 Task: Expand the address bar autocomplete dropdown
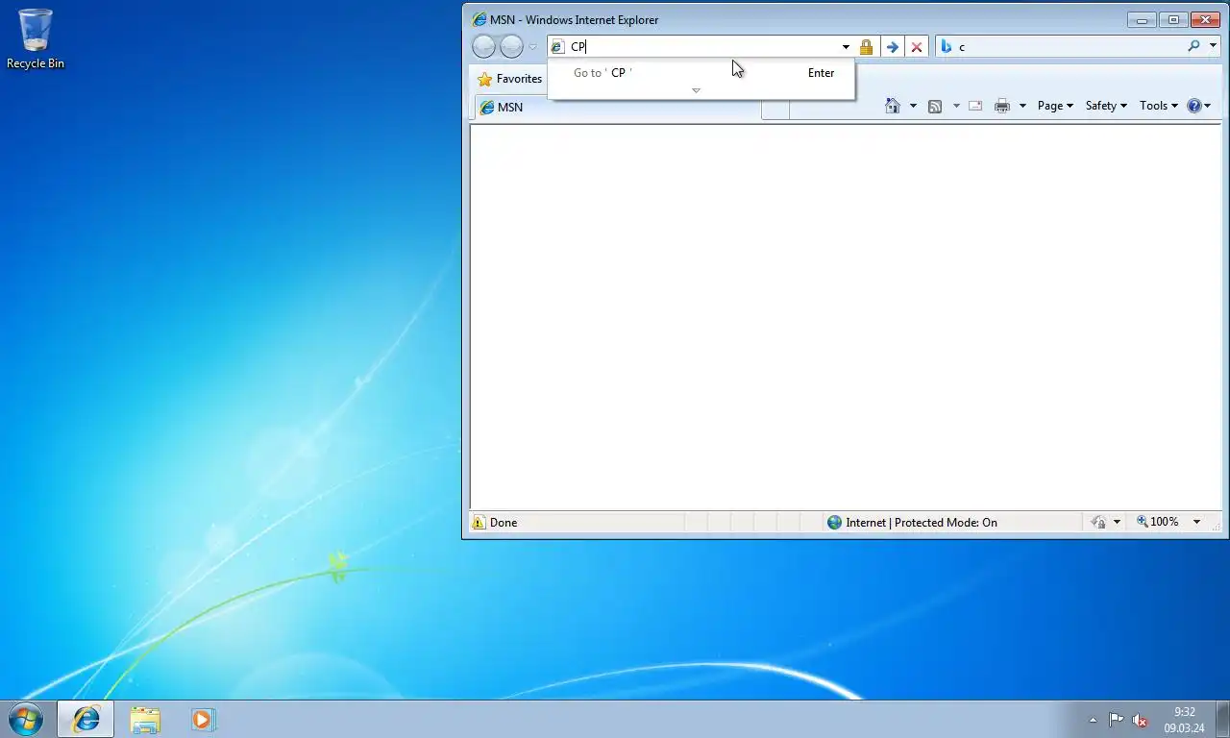[846, 47]
